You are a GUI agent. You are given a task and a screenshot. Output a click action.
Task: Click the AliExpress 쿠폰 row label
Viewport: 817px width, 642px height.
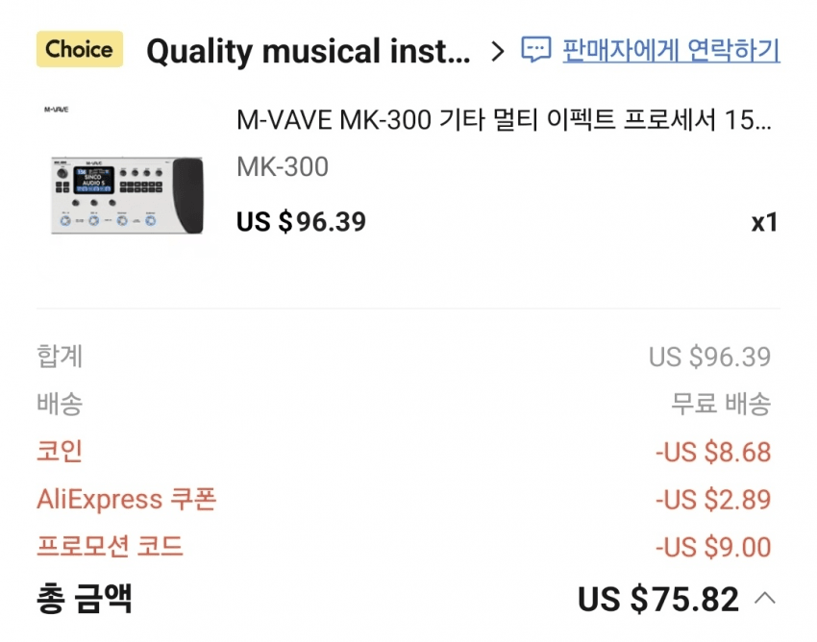(x=126, y=500)
